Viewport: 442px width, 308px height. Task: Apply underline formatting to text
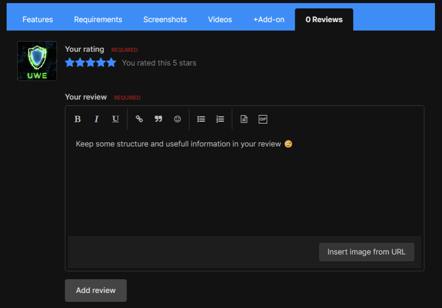click(115, 119)
